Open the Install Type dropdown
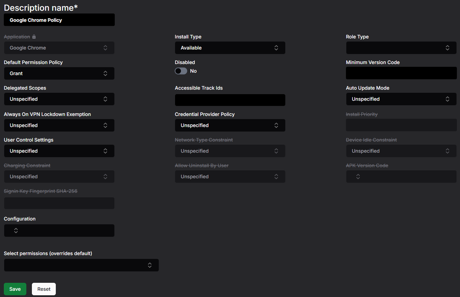This screenshot has height=297, width=460. (230, 48)
